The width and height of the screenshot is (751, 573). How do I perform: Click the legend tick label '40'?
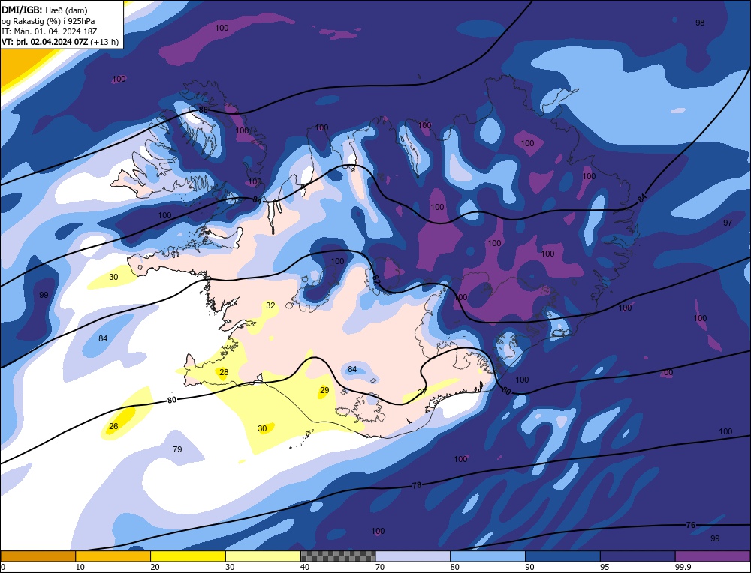[305, 567]
